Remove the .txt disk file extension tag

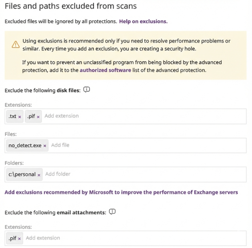coord(20,117)
